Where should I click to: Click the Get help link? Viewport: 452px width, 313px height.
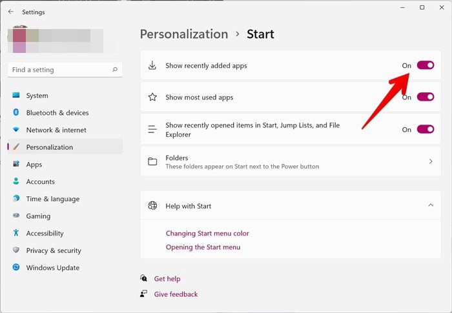coord(167,279)
